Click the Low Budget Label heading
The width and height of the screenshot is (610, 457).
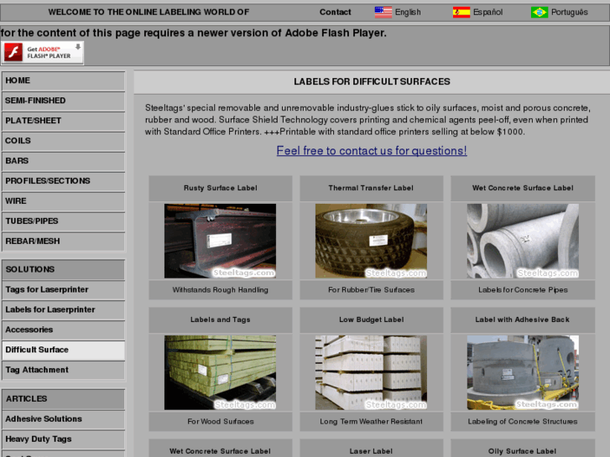click(371, 319)
